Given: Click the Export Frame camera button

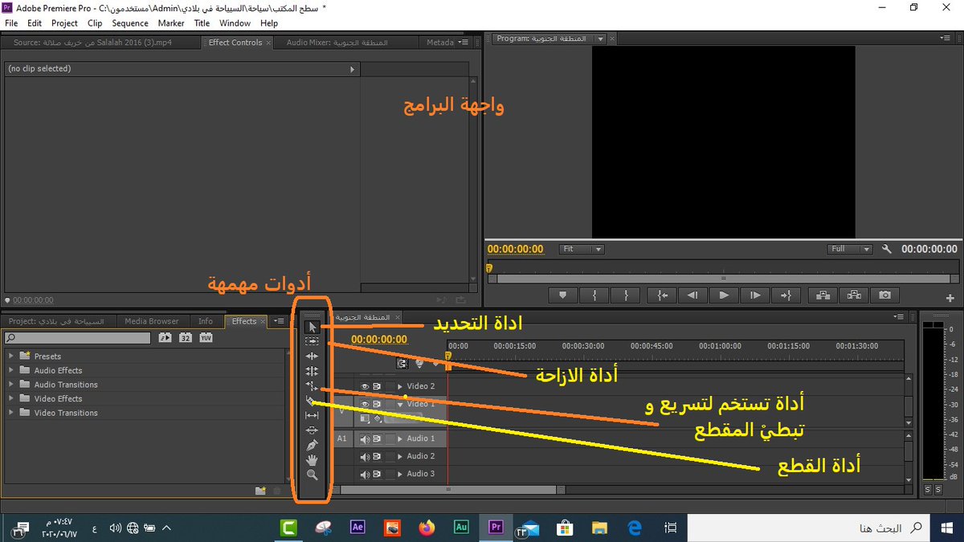Looking at the screenshot, I should click(x=884, y=295).
